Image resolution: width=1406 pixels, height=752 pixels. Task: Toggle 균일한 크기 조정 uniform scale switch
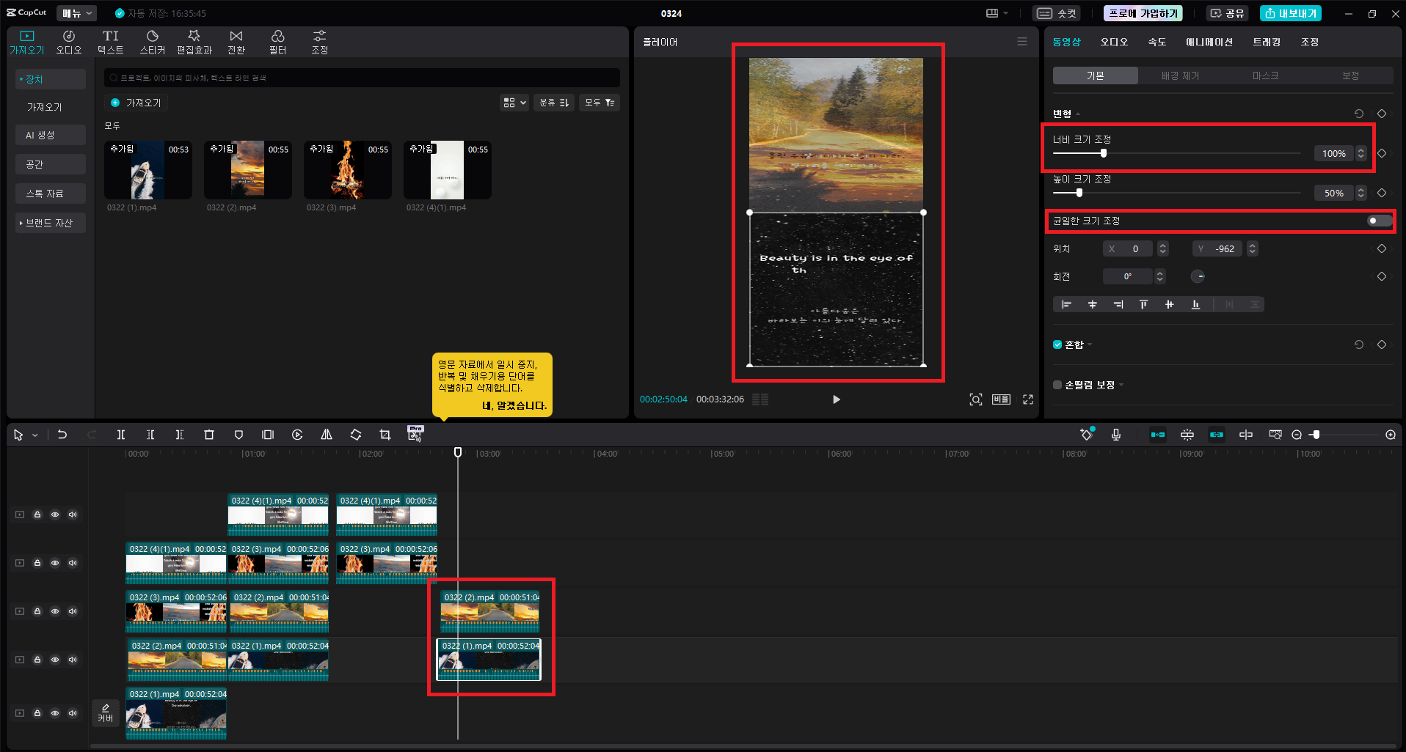(1379, 221)
